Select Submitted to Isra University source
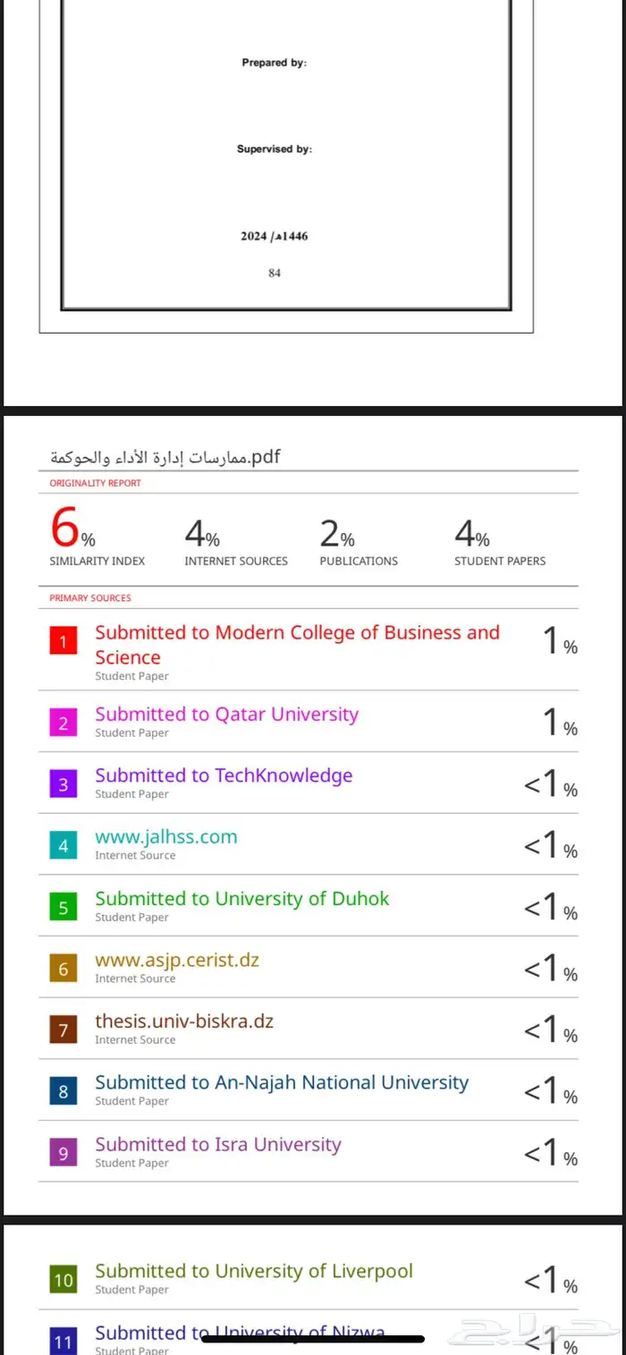This screenshot has height=1355, width=626. point(218,1144)
